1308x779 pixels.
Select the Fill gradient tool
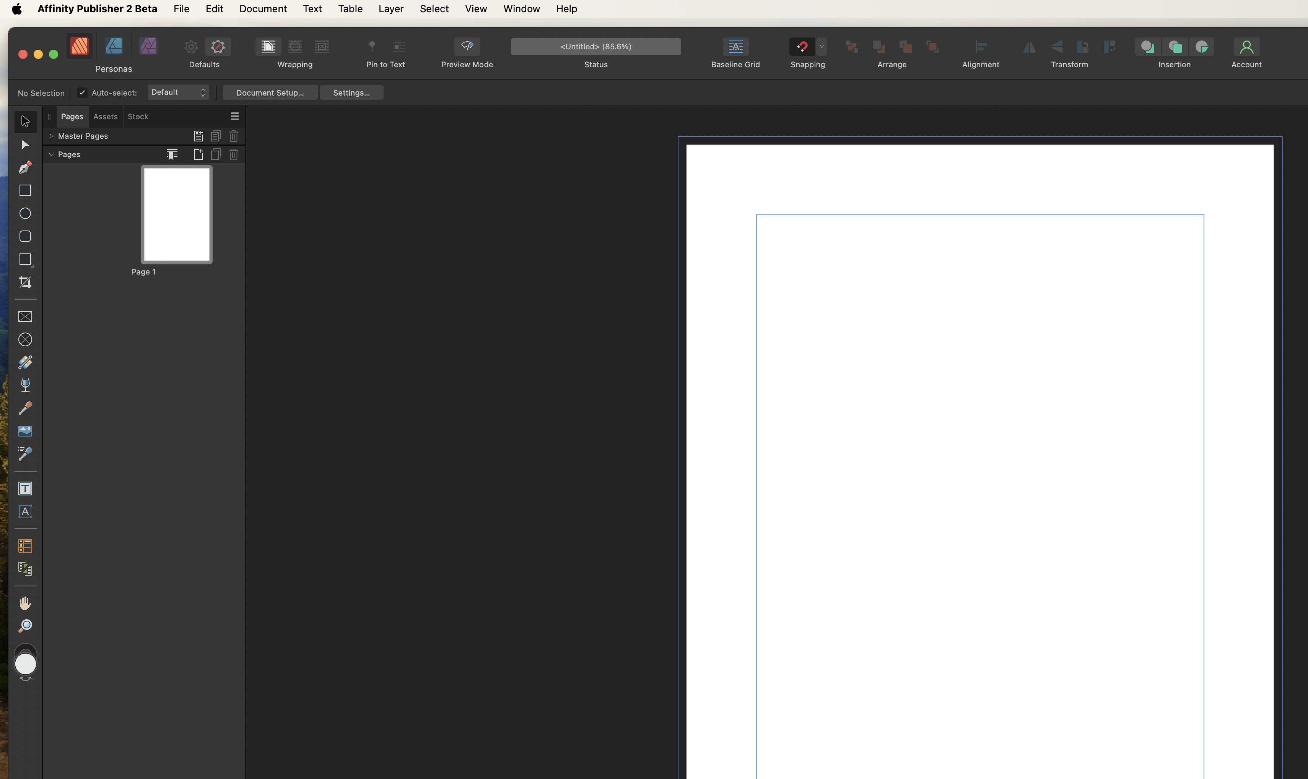pyautogui.click(x=25, y=363)
